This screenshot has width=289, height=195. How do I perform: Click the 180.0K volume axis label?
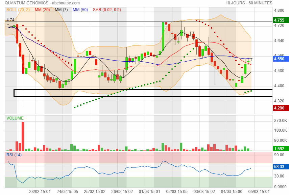(x=281, y=130)
